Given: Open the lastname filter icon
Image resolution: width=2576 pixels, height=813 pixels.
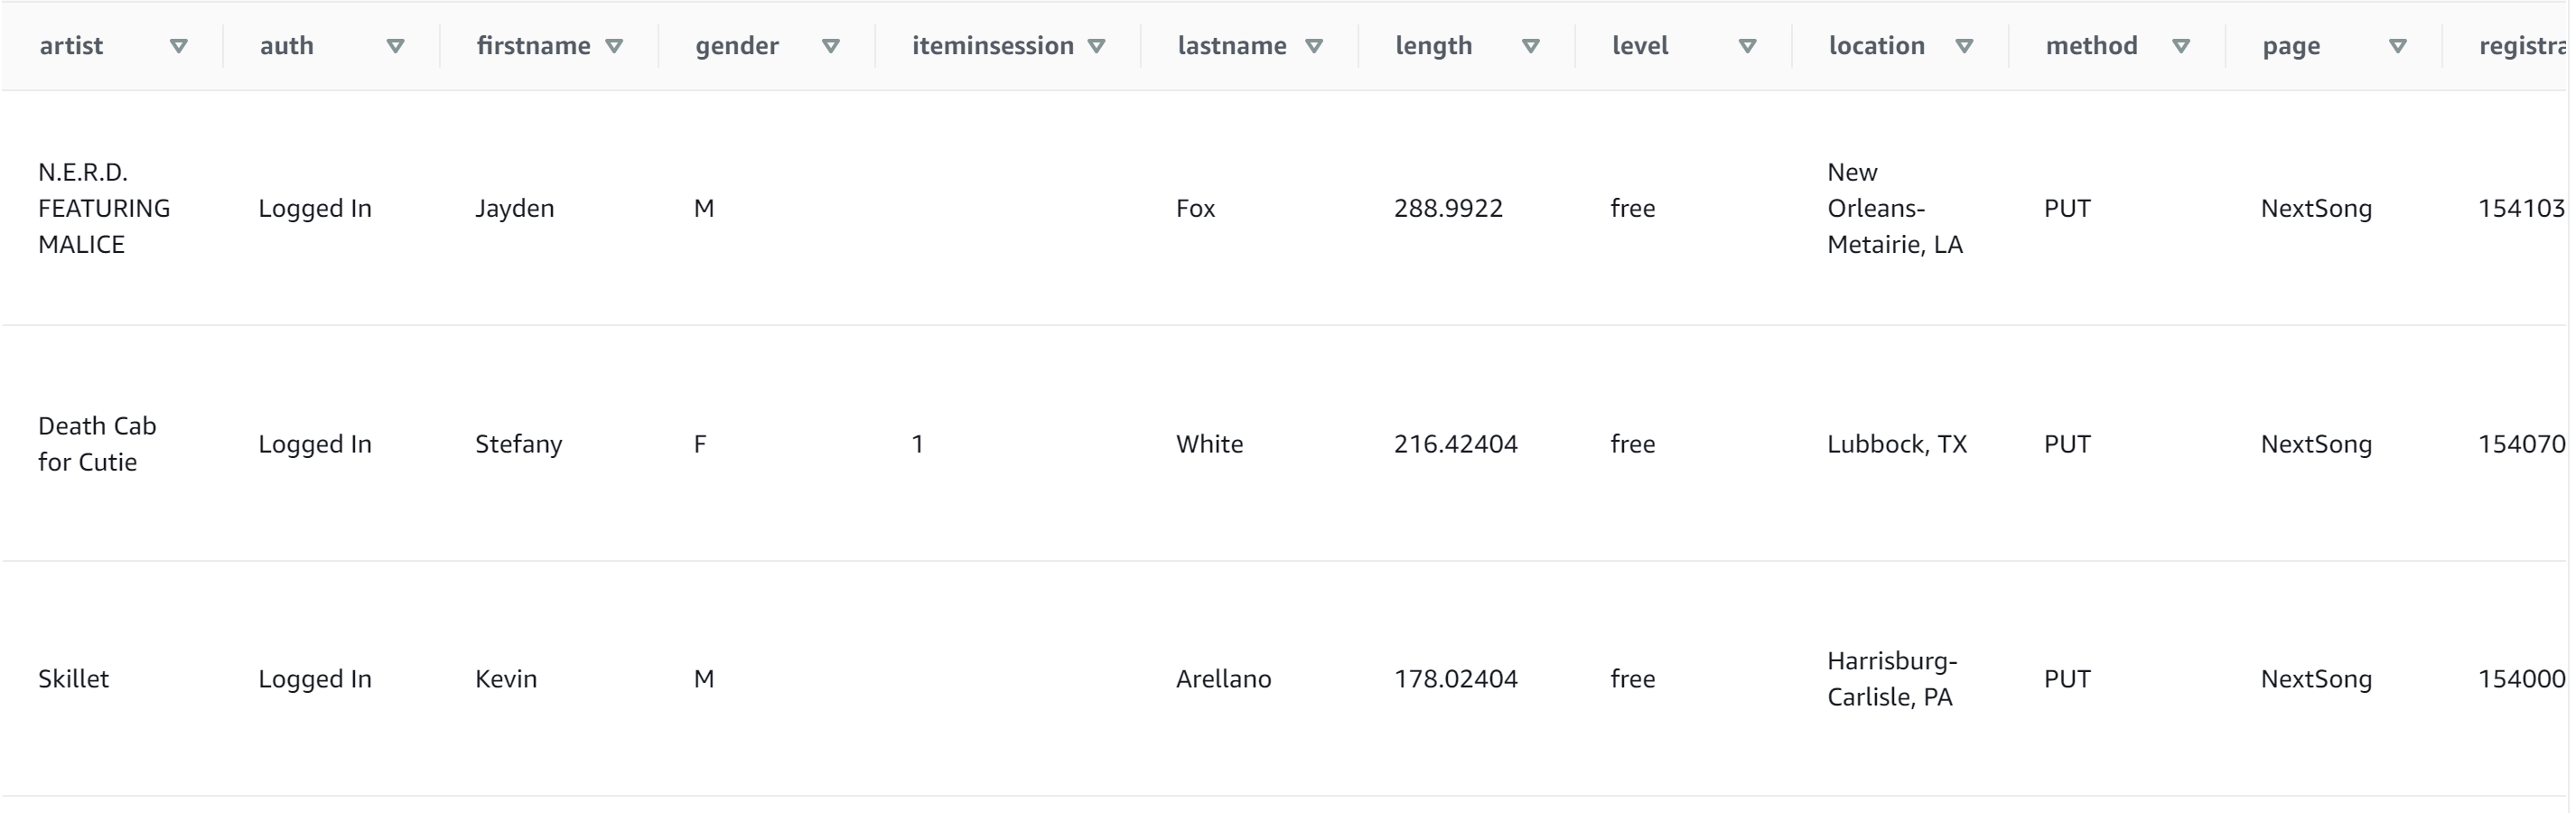Looking at the screenshot, I should (x=1314, y=45).
